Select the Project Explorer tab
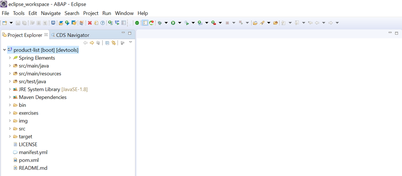The width and height of the screenshot is (402, 176). [x=25, y=35]
